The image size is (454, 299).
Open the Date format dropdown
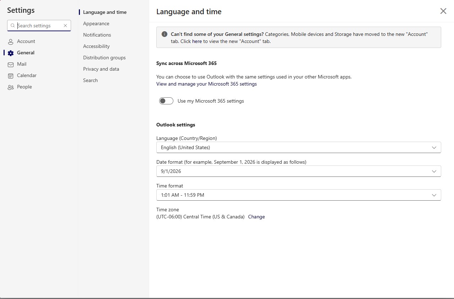pos(298,171)
